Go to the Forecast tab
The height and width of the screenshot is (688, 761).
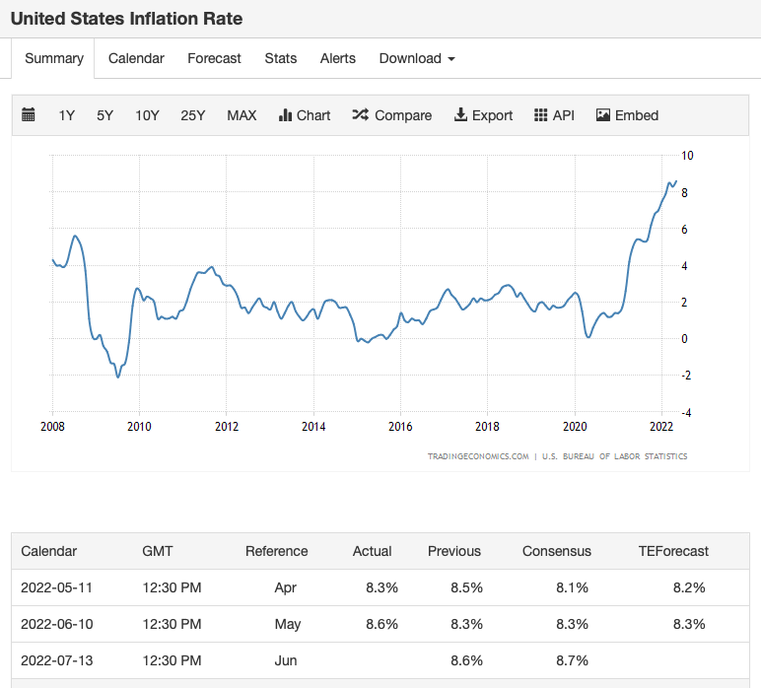click(x=214, y=58)
